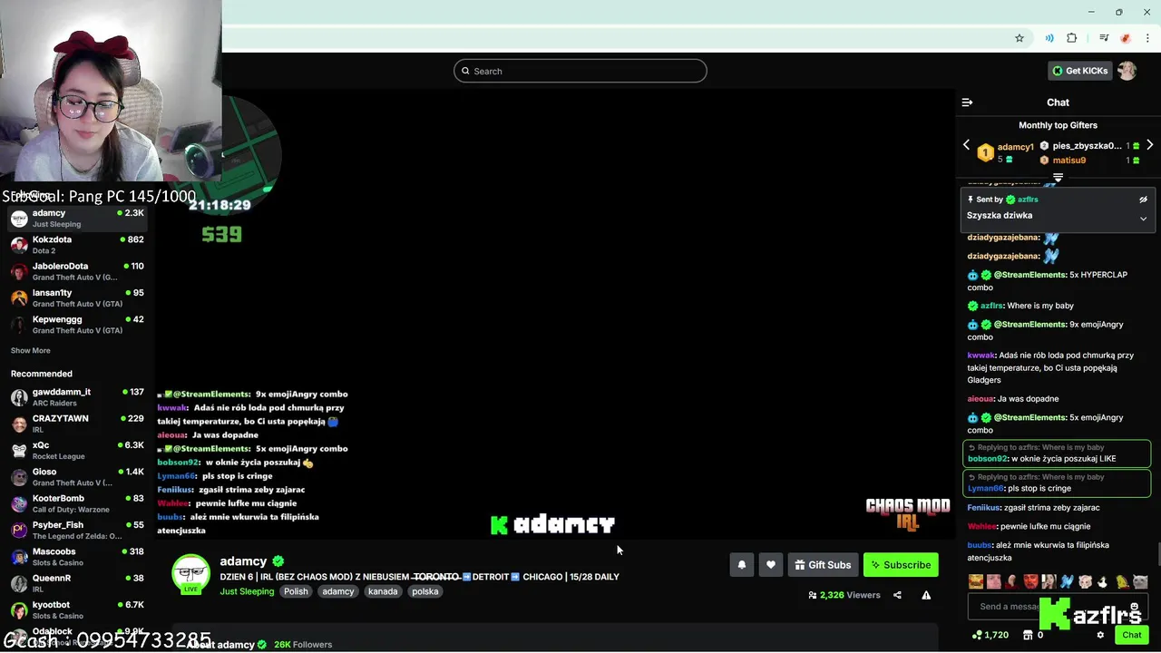Send message with green Chat button
This screenshot has height=653, width=1161.
pyautogui.click(x=1131, y=635)
